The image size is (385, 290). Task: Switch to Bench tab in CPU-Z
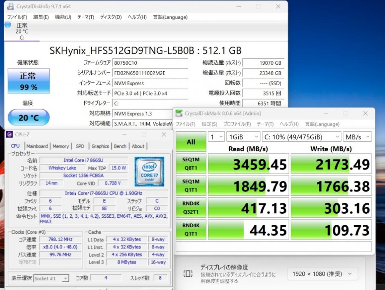click(120, 146)
